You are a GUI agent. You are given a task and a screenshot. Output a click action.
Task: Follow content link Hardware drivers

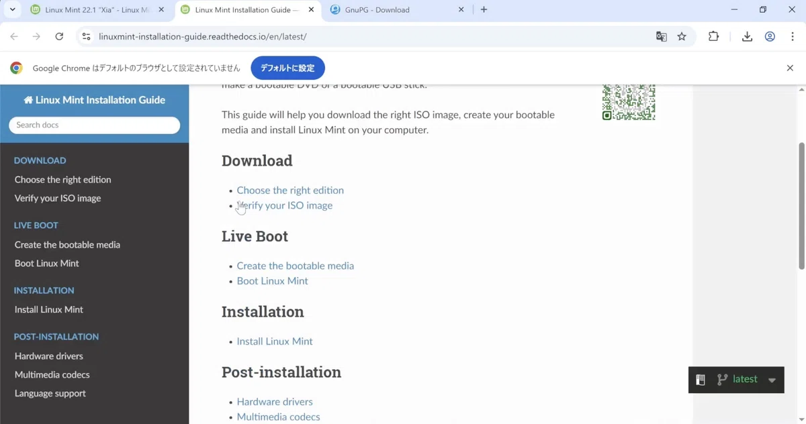[275, 402]
